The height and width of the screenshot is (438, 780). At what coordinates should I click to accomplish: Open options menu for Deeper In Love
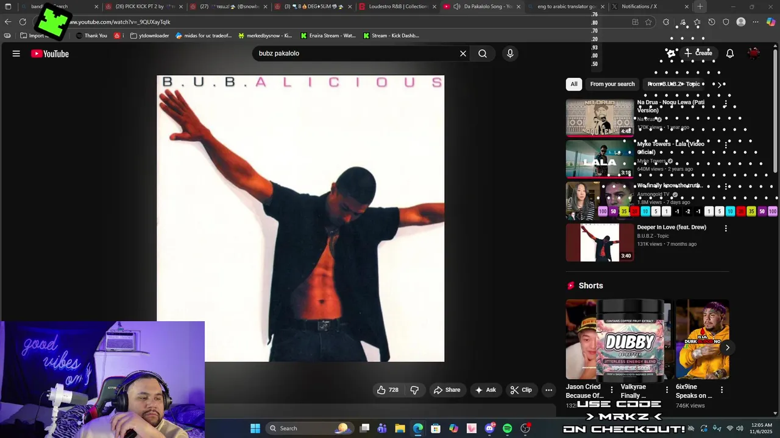tap(725, 228)
